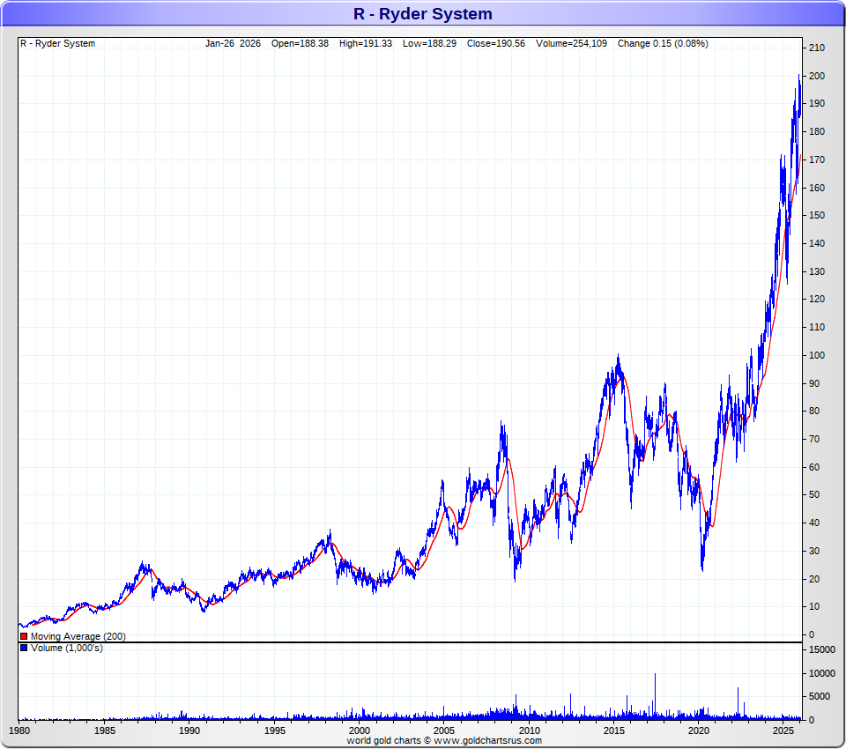
Task: Click the 20 price axis label
Action: coord(814,579)
